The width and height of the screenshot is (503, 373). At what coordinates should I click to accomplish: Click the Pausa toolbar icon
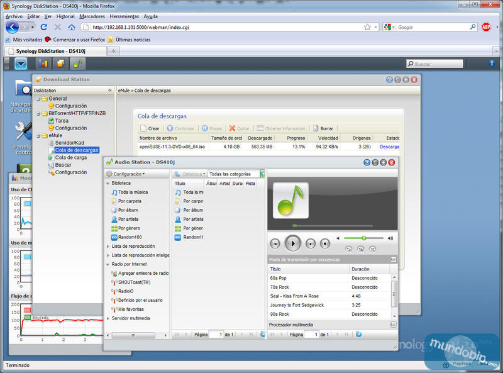pyautogui.click(x=212, y=128)
